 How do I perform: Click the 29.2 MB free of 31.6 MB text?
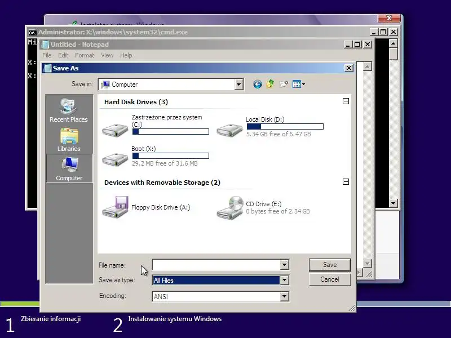tap(165, 163)
